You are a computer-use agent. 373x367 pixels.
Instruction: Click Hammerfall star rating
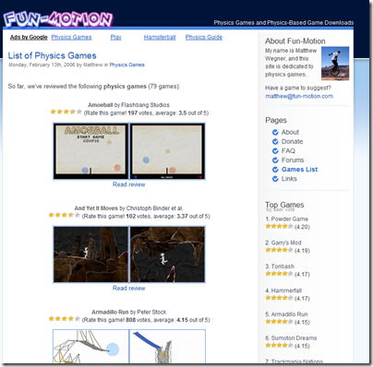(279, 298)
